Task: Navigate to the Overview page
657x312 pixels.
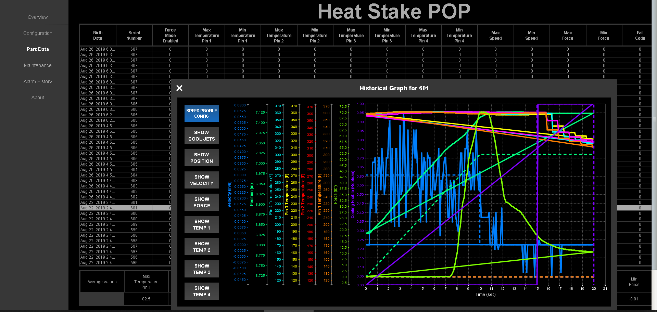Action: [x=37, y=17]
